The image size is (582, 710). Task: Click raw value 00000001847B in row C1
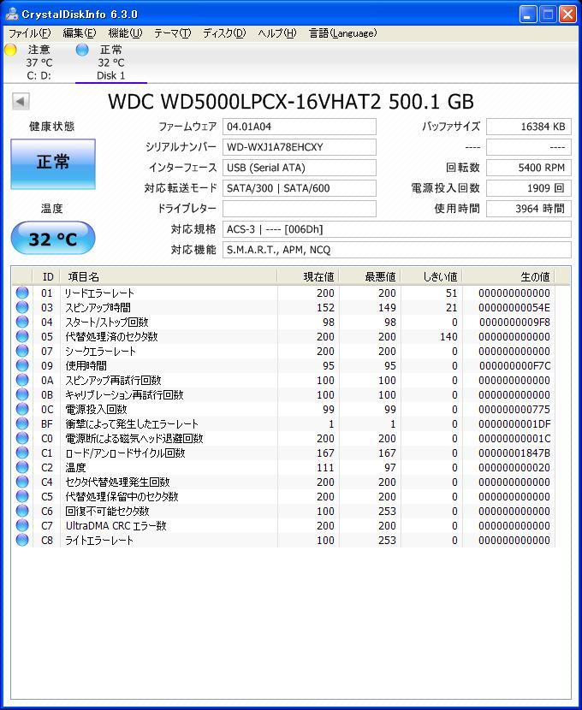click(x=514, y=453)
